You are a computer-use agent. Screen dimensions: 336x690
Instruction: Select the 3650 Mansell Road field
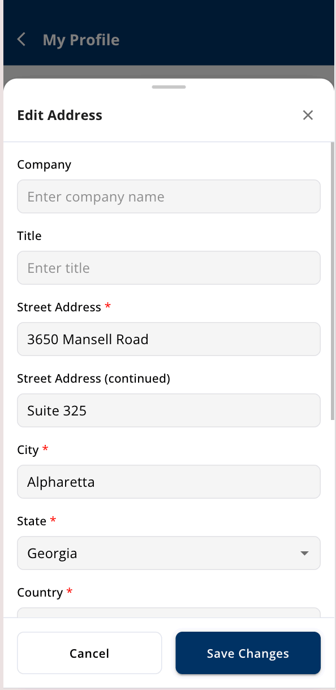[169, 339]
